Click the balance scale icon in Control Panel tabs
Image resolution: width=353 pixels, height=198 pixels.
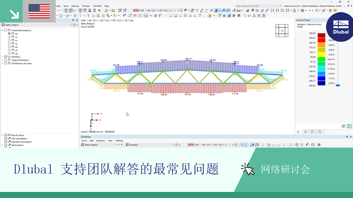tap(305, 132)
